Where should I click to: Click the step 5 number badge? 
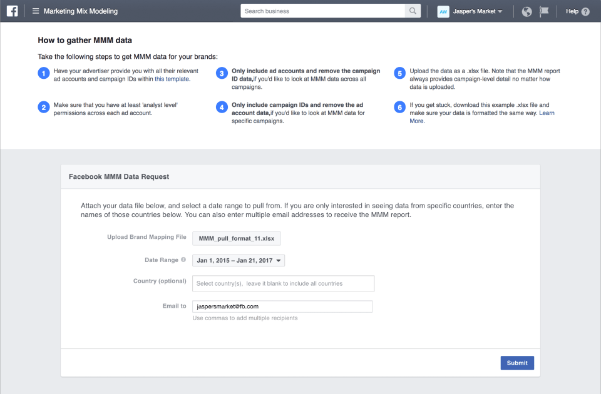click(399, 73)
